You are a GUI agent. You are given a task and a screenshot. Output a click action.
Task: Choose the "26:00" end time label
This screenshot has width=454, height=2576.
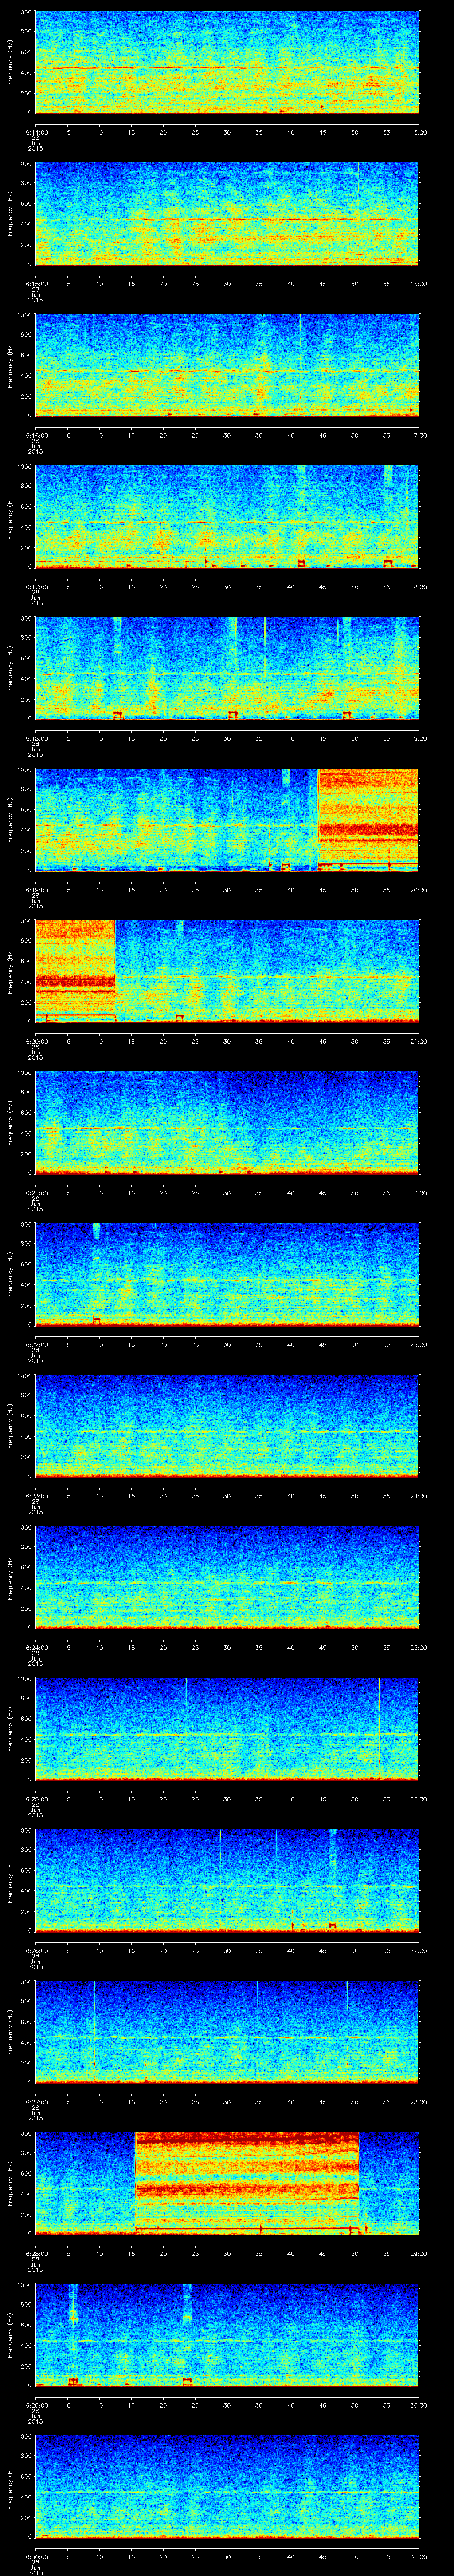[418, 1799]
